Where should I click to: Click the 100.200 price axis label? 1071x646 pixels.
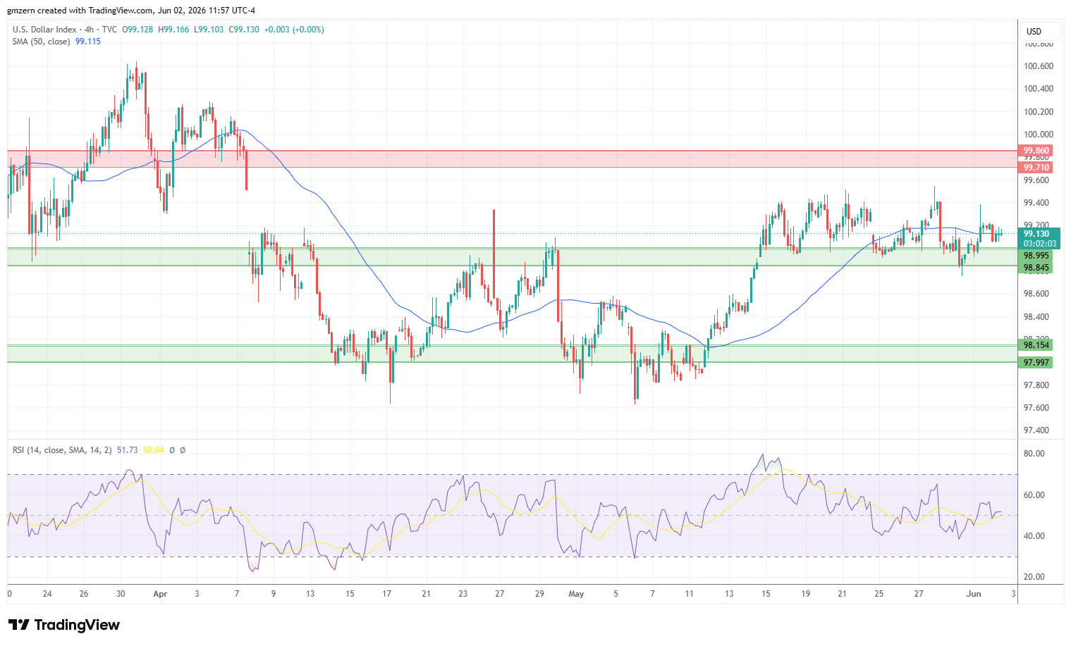click(x=1039, y=112)
